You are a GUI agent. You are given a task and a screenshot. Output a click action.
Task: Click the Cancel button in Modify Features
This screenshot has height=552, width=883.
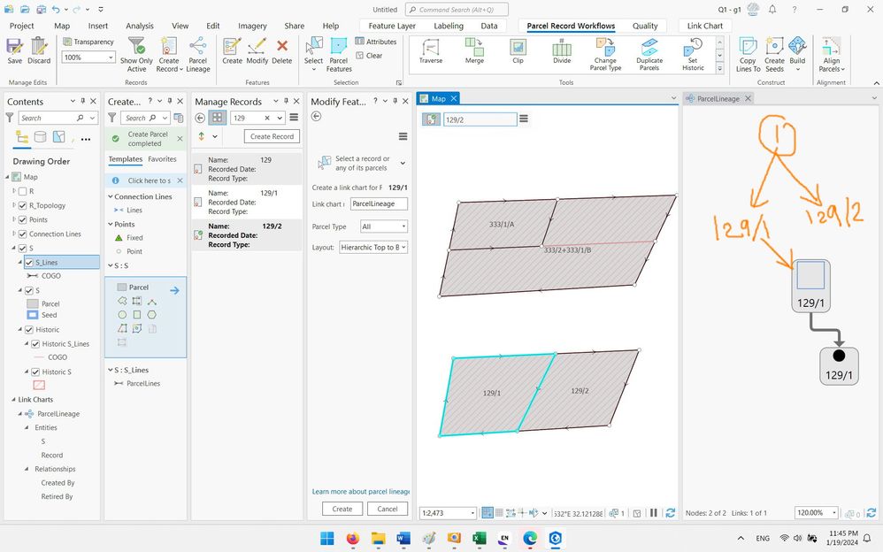(x=388, y=509)
